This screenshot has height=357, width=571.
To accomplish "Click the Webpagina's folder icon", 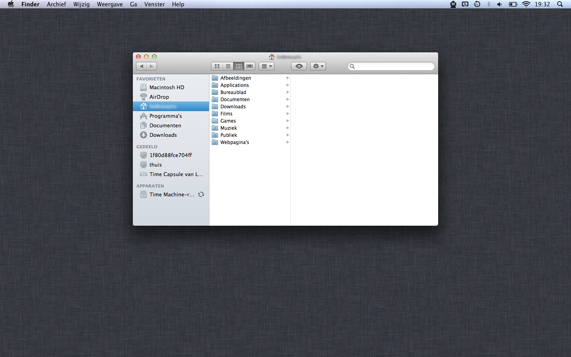I will pos(215,142).
